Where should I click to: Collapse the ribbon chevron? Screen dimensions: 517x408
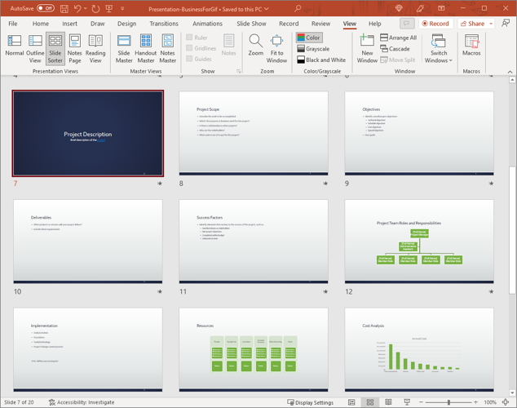[x=510, y=72]
